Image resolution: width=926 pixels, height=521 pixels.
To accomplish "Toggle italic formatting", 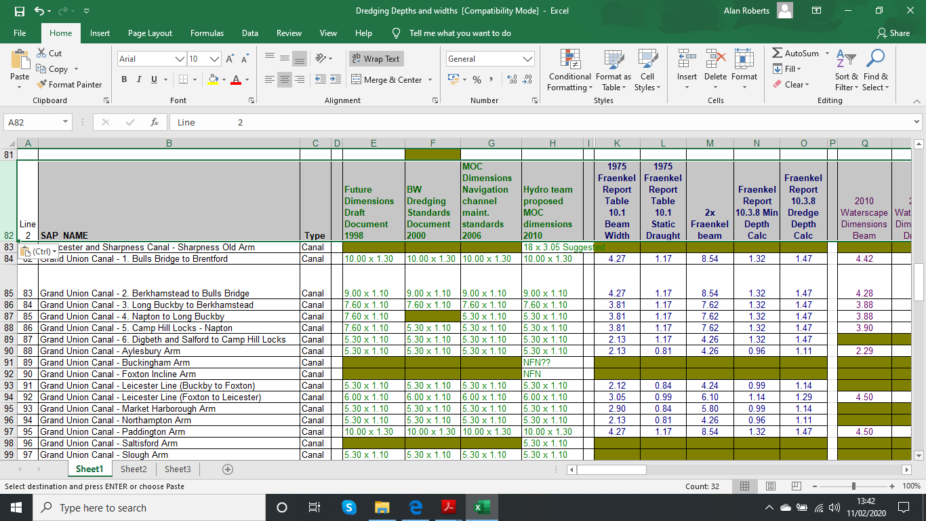I will 139,79.
